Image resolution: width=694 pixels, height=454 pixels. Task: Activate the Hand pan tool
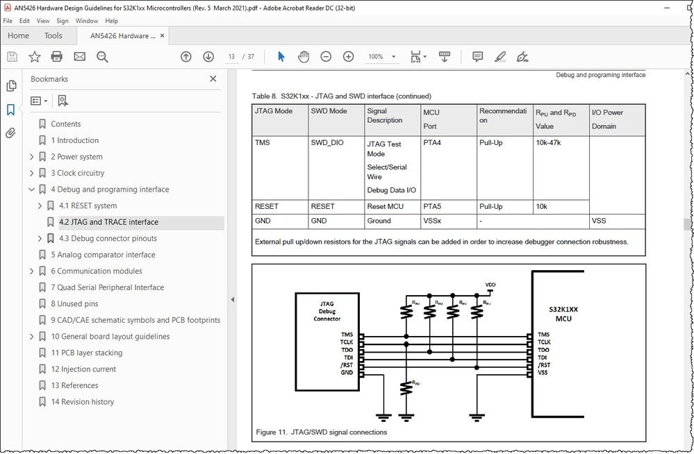pos(304,57)
